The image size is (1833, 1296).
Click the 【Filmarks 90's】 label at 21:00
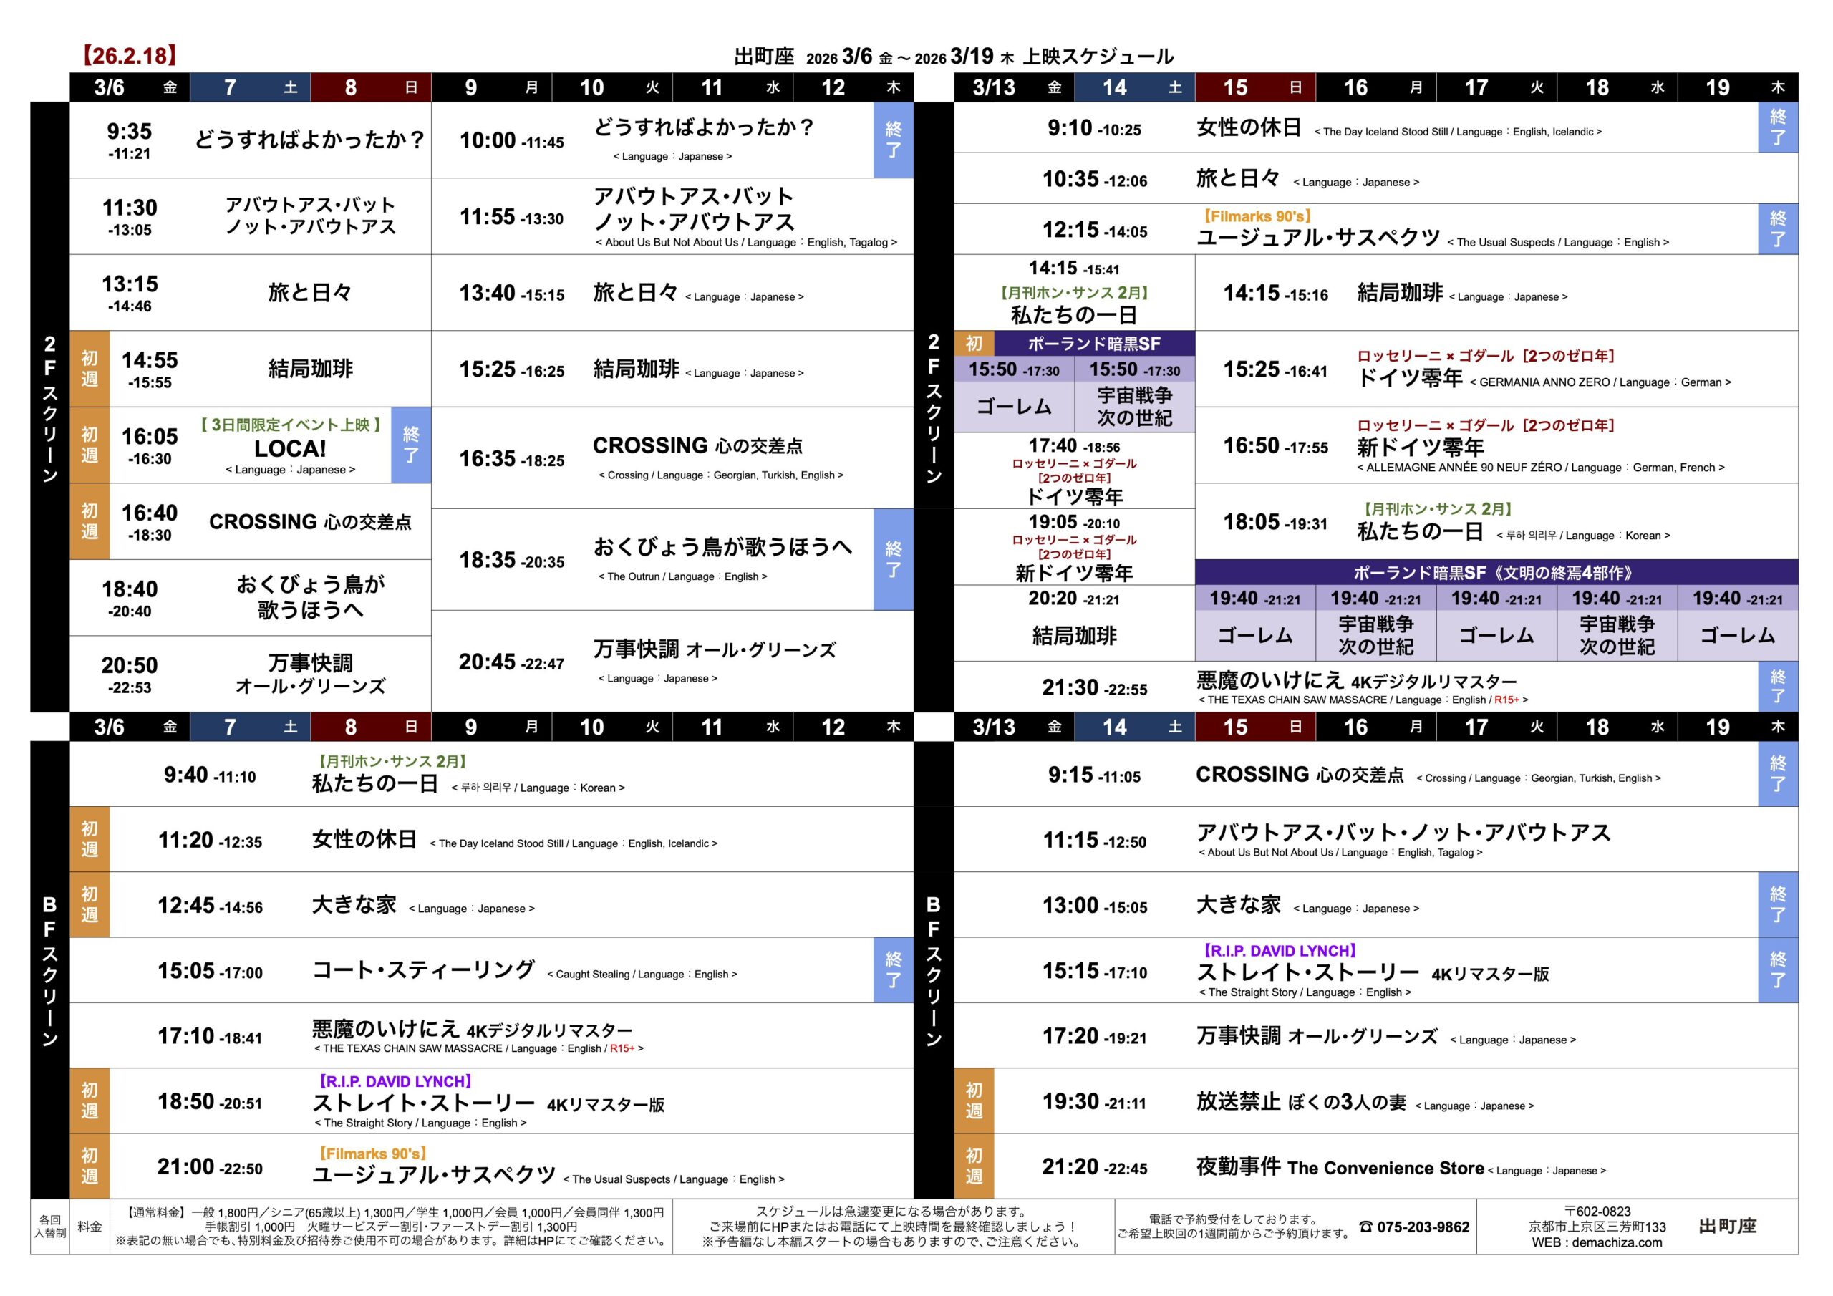coord(372,1153)
